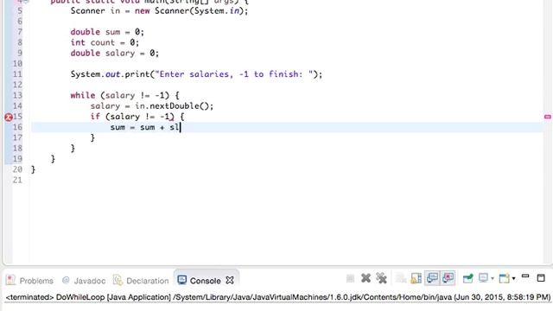Viewport: 553px width, 311px height.
Task: Click the Remove Launch X icon
Action: [x=365, y=278]
